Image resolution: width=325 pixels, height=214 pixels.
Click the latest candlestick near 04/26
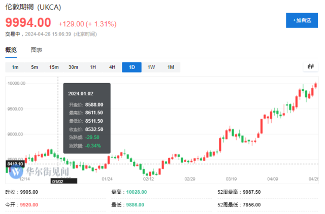tap(316, 85)
